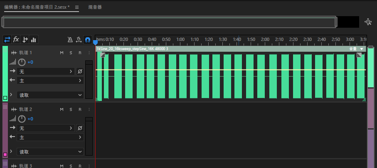
Task: Open Track 1 automation mode 读取 dropdown
Action: [50, 95]
